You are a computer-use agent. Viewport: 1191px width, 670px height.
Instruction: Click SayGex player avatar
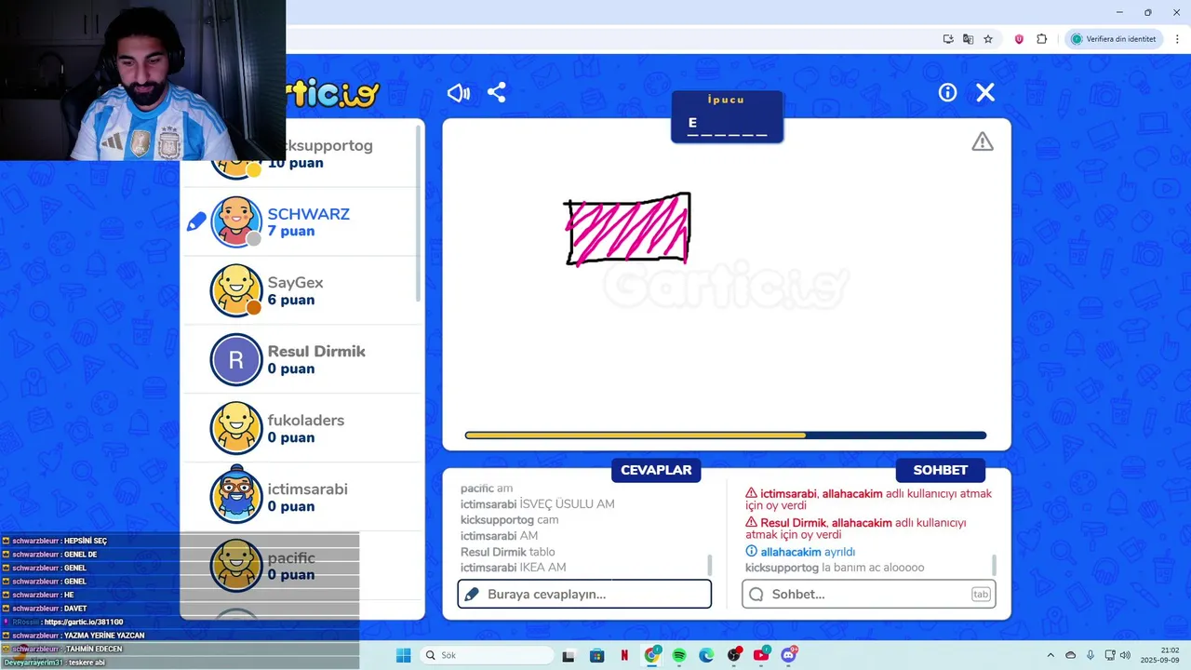pyautogui.click(x=236, y=290)
